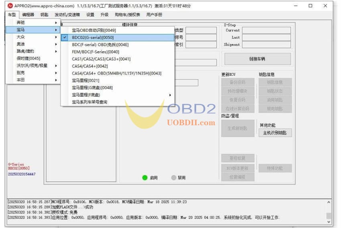Toggle checked BDC02(G-serial)[0050] entry

point(118,37)
